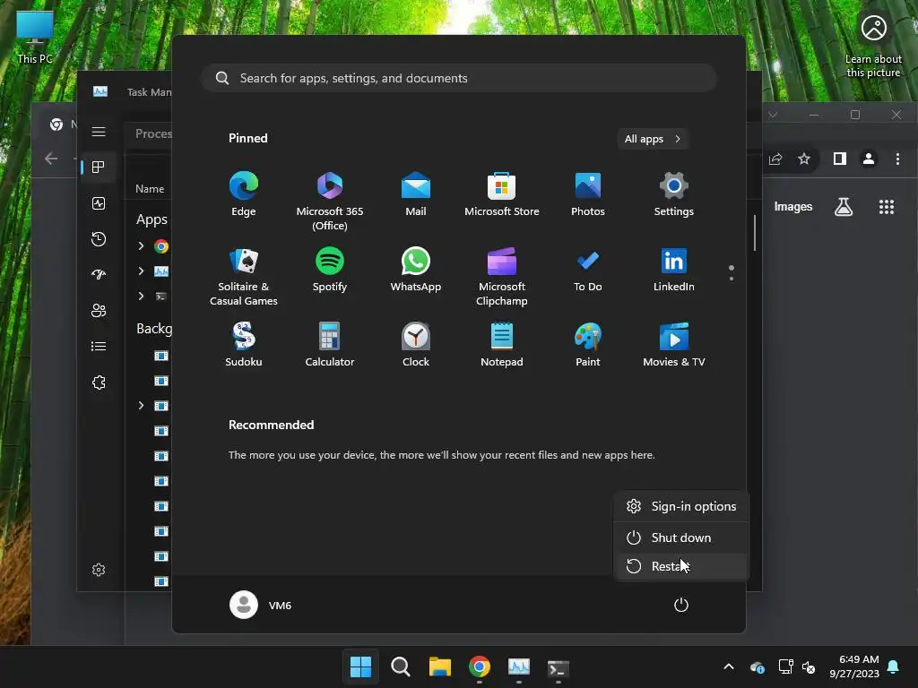Open Movies & TV
918x688 pixels.
[674, 345]
